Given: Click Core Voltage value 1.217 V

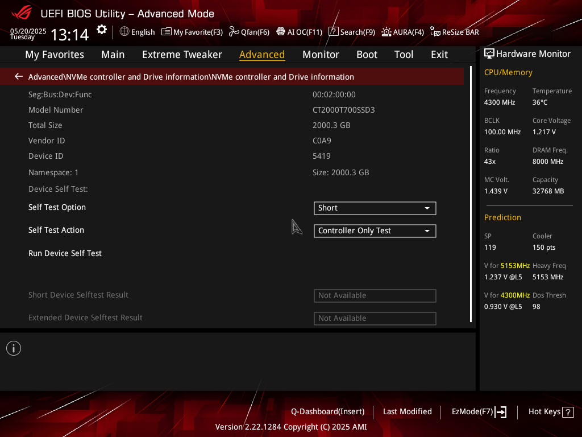Looking at the screenshot, I should (x=544, y=132).
